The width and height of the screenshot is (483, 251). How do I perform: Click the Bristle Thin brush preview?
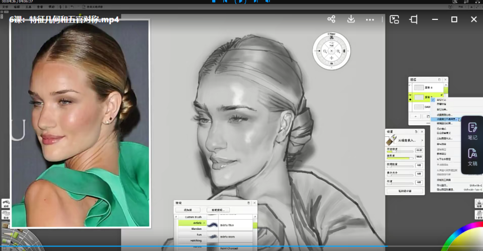point(213,225)
